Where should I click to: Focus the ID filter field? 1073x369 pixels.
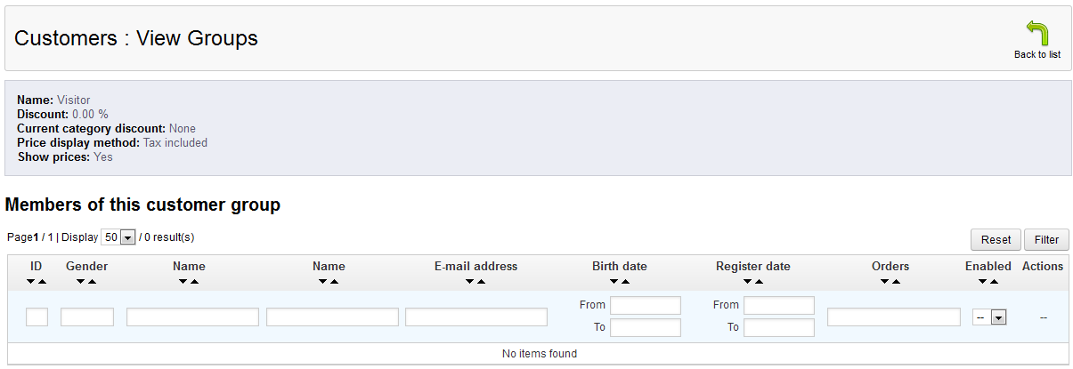click(37, 317)
